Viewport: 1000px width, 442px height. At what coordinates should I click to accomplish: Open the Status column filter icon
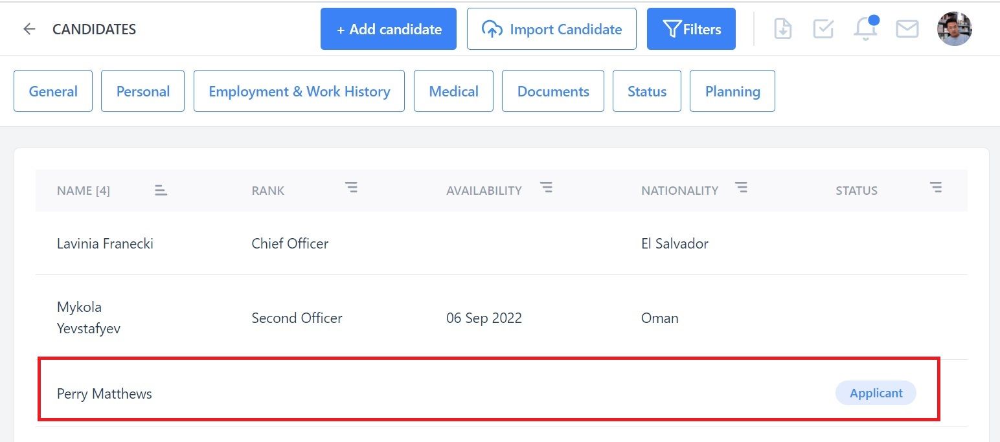936,188
